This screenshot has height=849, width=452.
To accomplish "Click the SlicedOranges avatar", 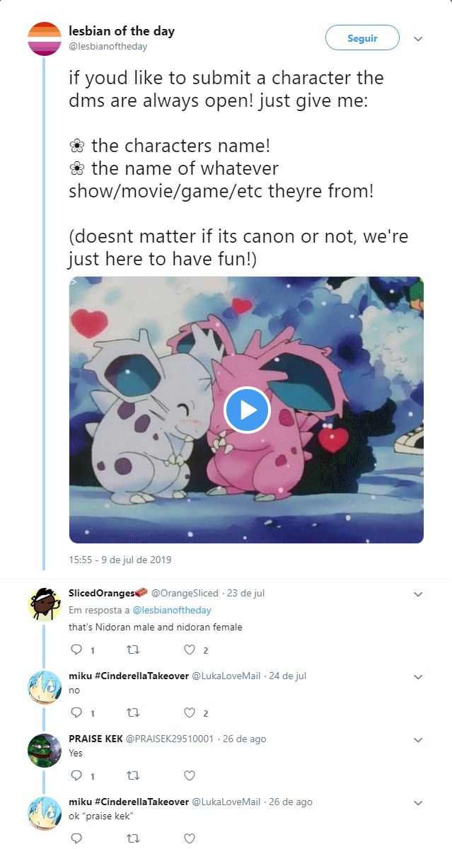I will point(44,603).
